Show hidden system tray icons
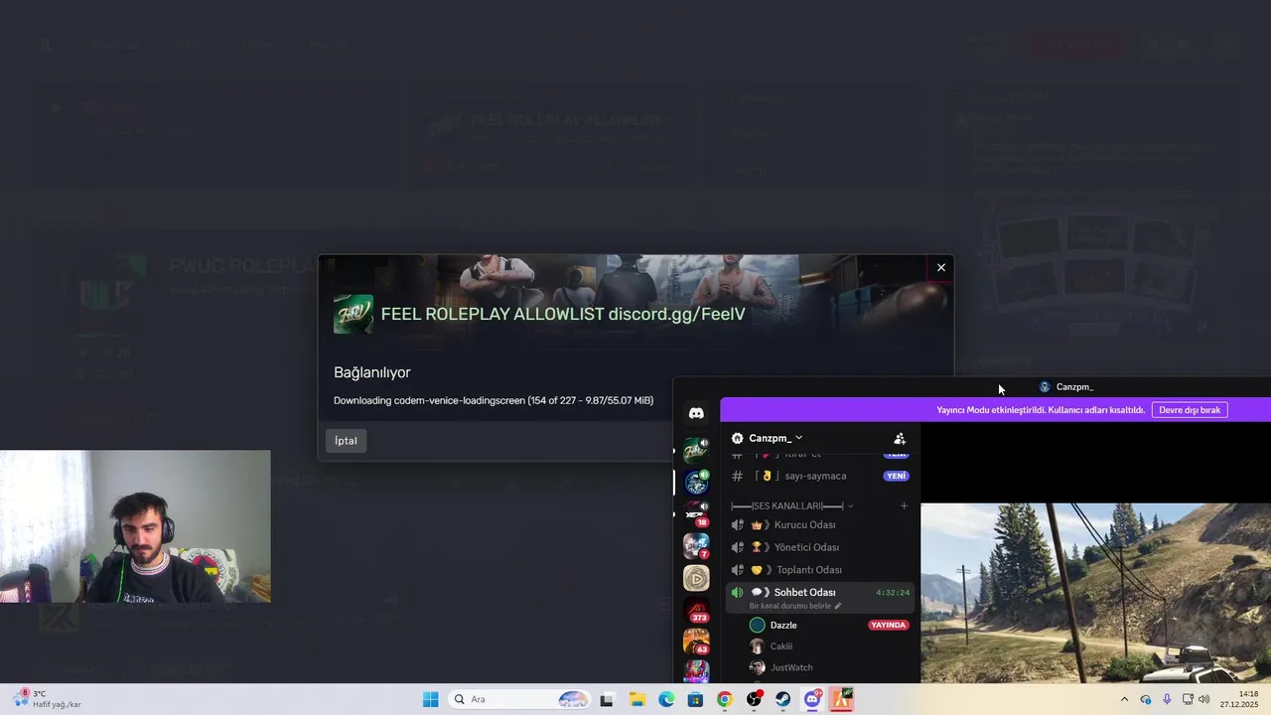 [1124, 699]
